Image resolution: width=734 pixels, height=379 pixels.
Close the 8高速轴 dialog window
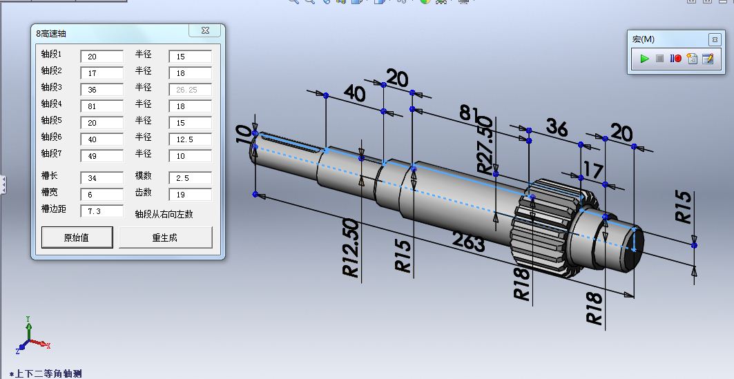pos(205,31)
